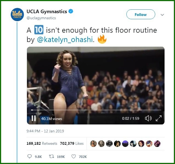This screenshot has height=164, width=175.
Task: Click the first liker's avatar thumbnail
Action: pos(93,144)
